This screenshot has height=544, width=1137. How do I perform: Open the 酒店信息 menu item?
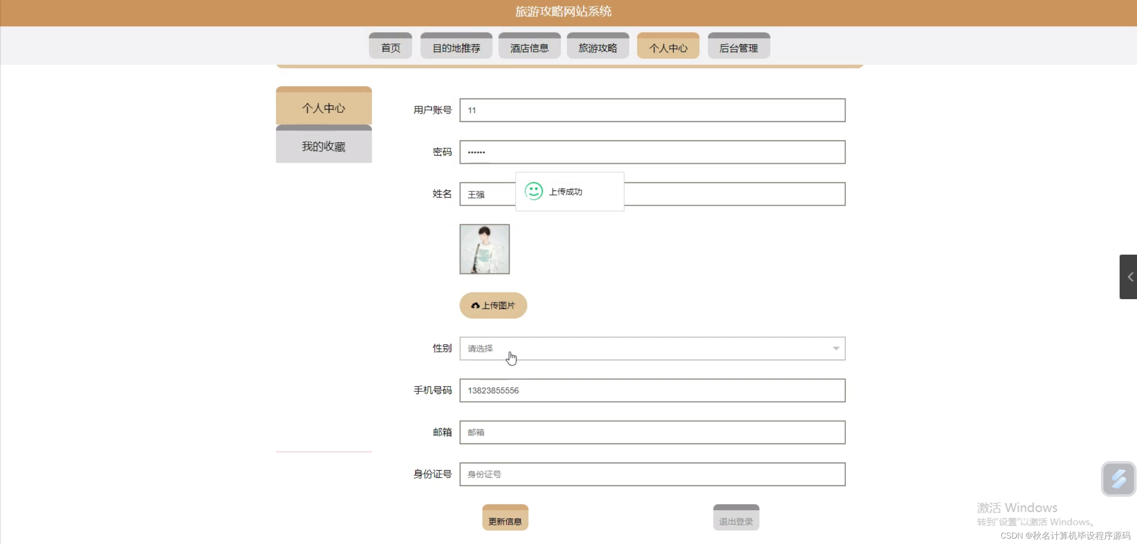tap(529, 46)
